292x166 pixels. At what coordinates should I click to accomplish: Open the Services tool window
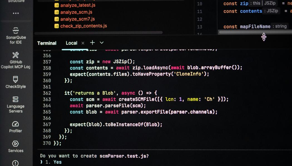pyautogui.click(x=16, y=147)
